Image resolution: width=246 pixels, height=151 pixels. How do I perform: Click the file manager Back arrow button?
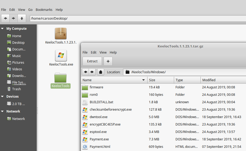[5, 19]
